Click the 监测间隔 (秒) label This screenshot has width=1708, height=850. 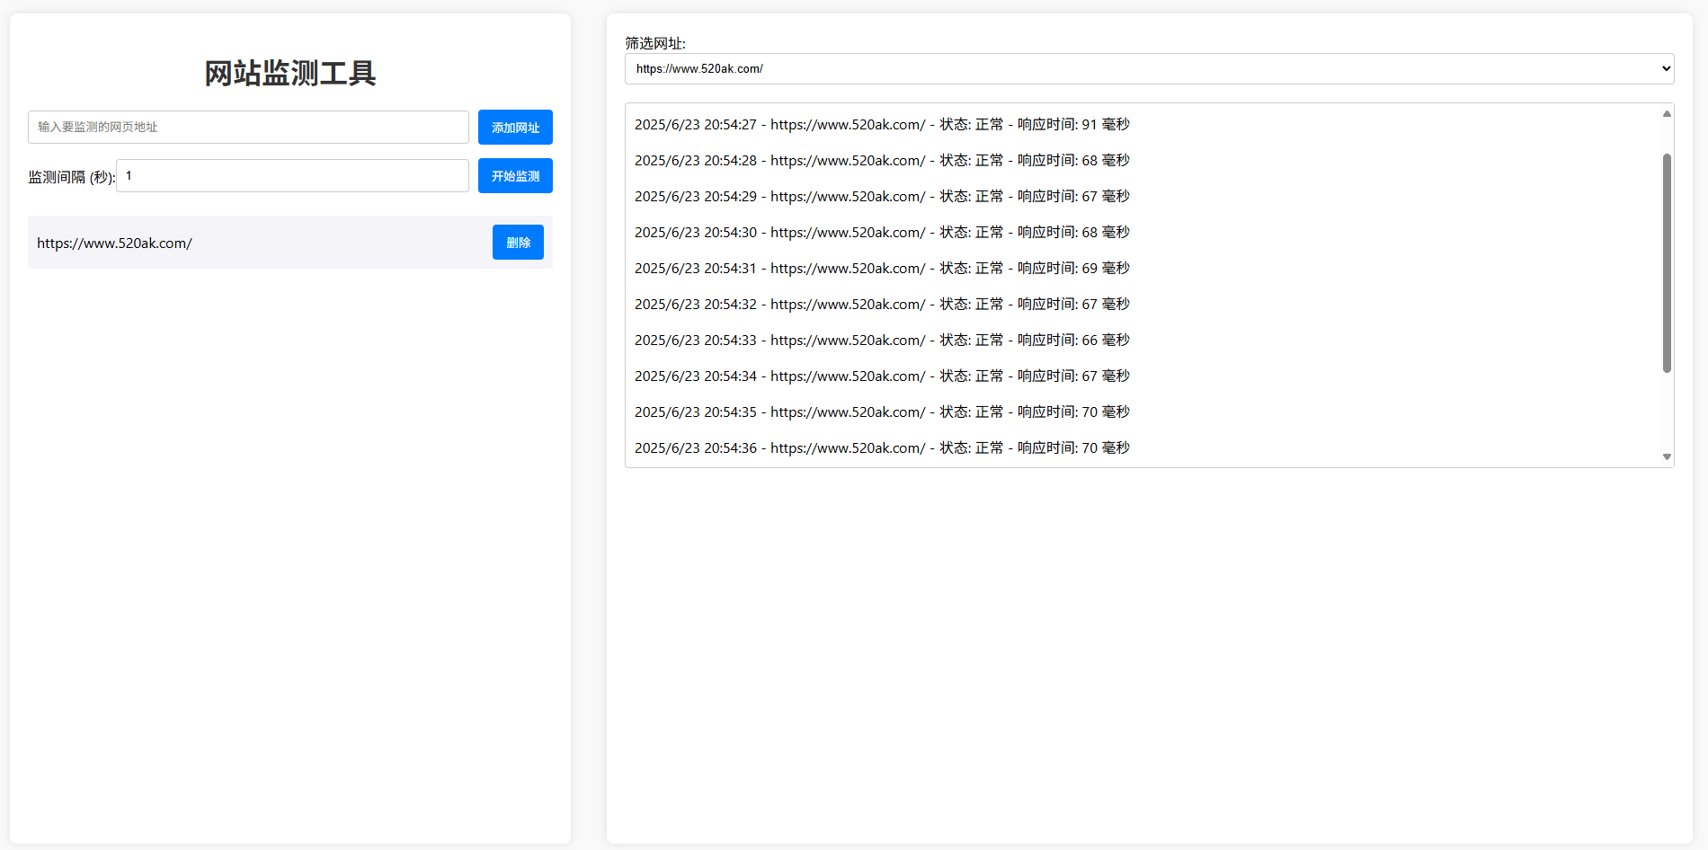71,177
